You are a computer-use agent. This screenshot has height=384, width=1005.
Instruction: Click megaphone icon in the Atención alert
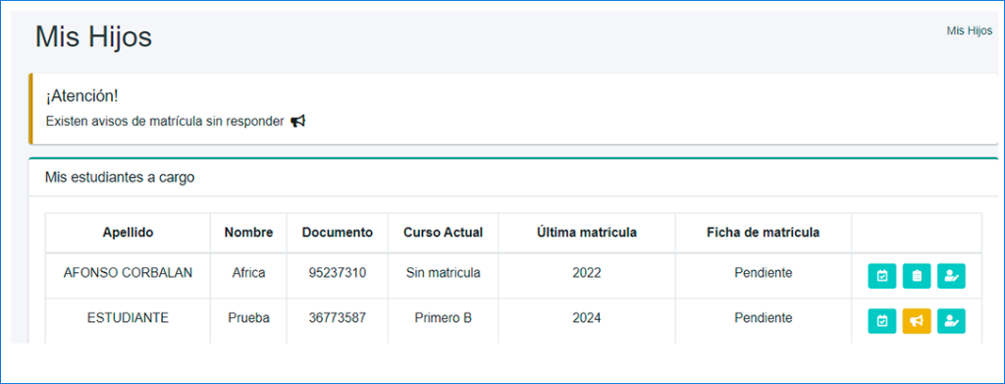click(298, 121)
